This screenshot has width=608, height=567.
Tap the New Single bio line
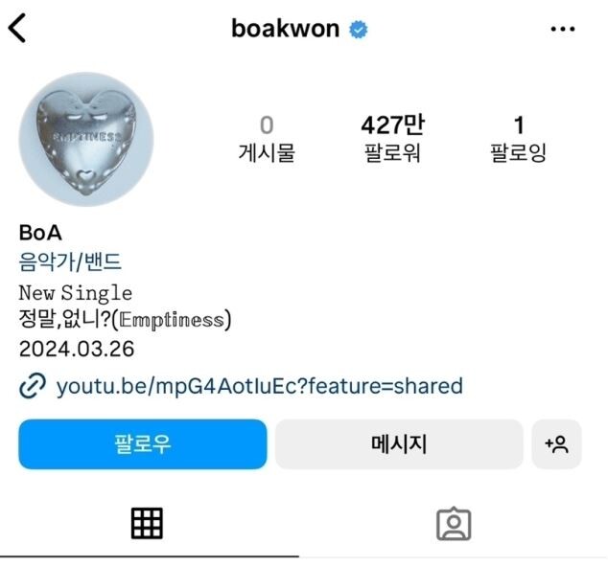point(76,293)
